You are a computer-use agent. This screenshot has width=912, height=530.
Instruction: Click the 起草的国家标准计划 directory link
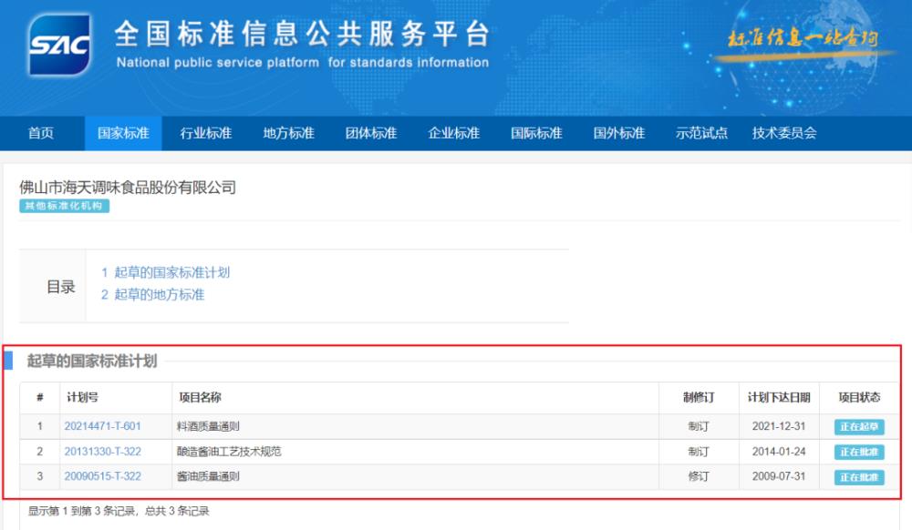tap(170, 271)
